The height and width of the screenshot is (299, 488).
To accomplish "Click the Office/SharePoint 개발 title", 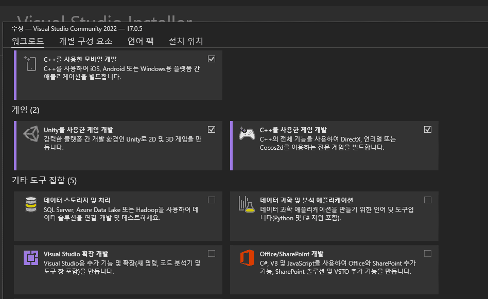I will [292, 254].
